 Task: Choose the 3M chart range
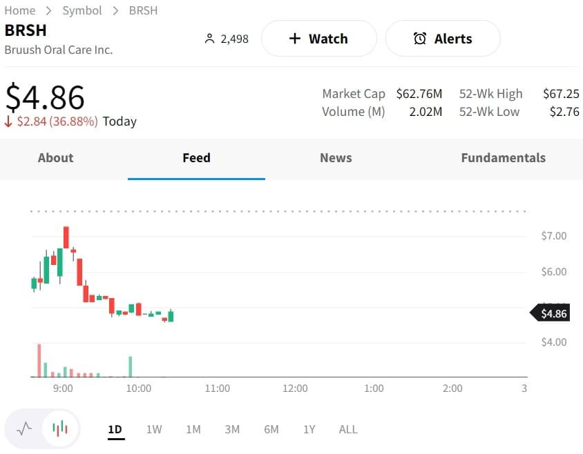pos(232,429)
